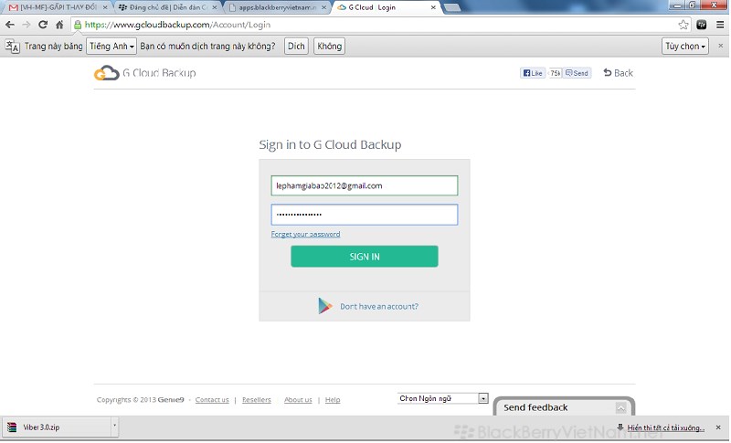Click the translate bar language icon
This screenshot has width=731, height=443.
[13, 46]
